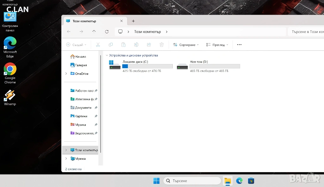
Task: Open the Преглед view dropdown
Action: click(x=217, y=45)
